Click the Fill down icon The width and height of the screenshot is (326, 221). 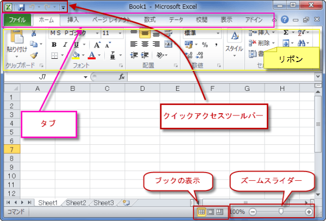tap(286, 44)
